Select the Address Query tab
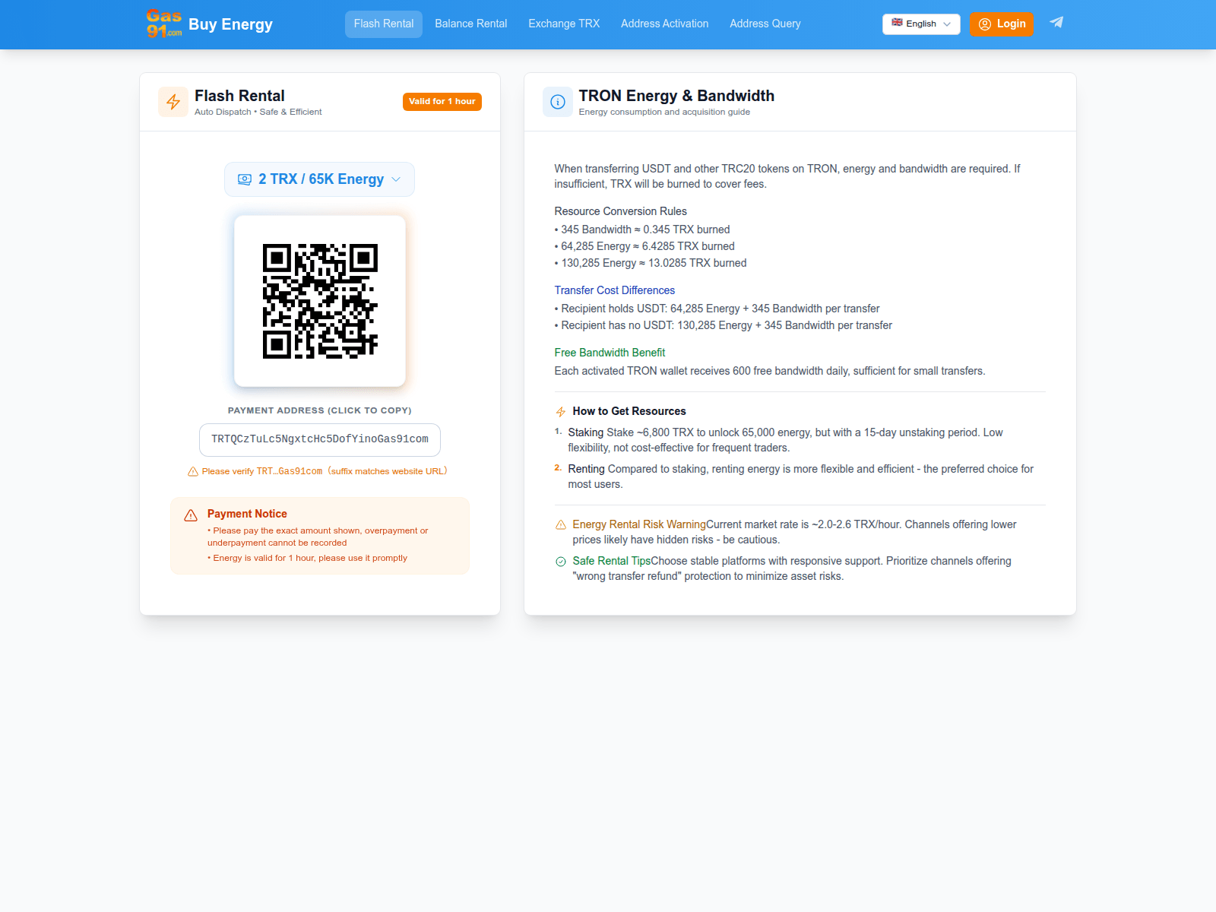This screenshot has width=1216, height=912. click(765, 24)
